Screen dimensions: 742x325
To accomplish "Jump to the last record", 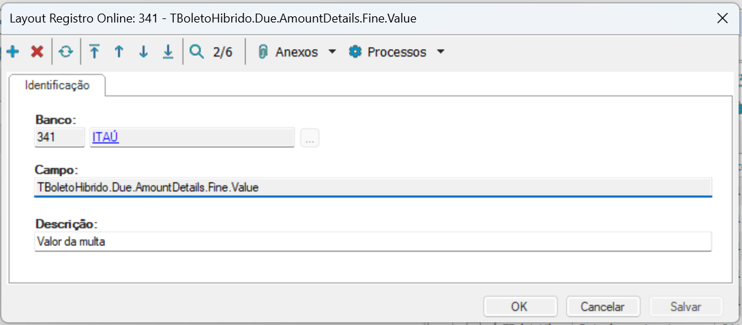I will tap(168, 52).
